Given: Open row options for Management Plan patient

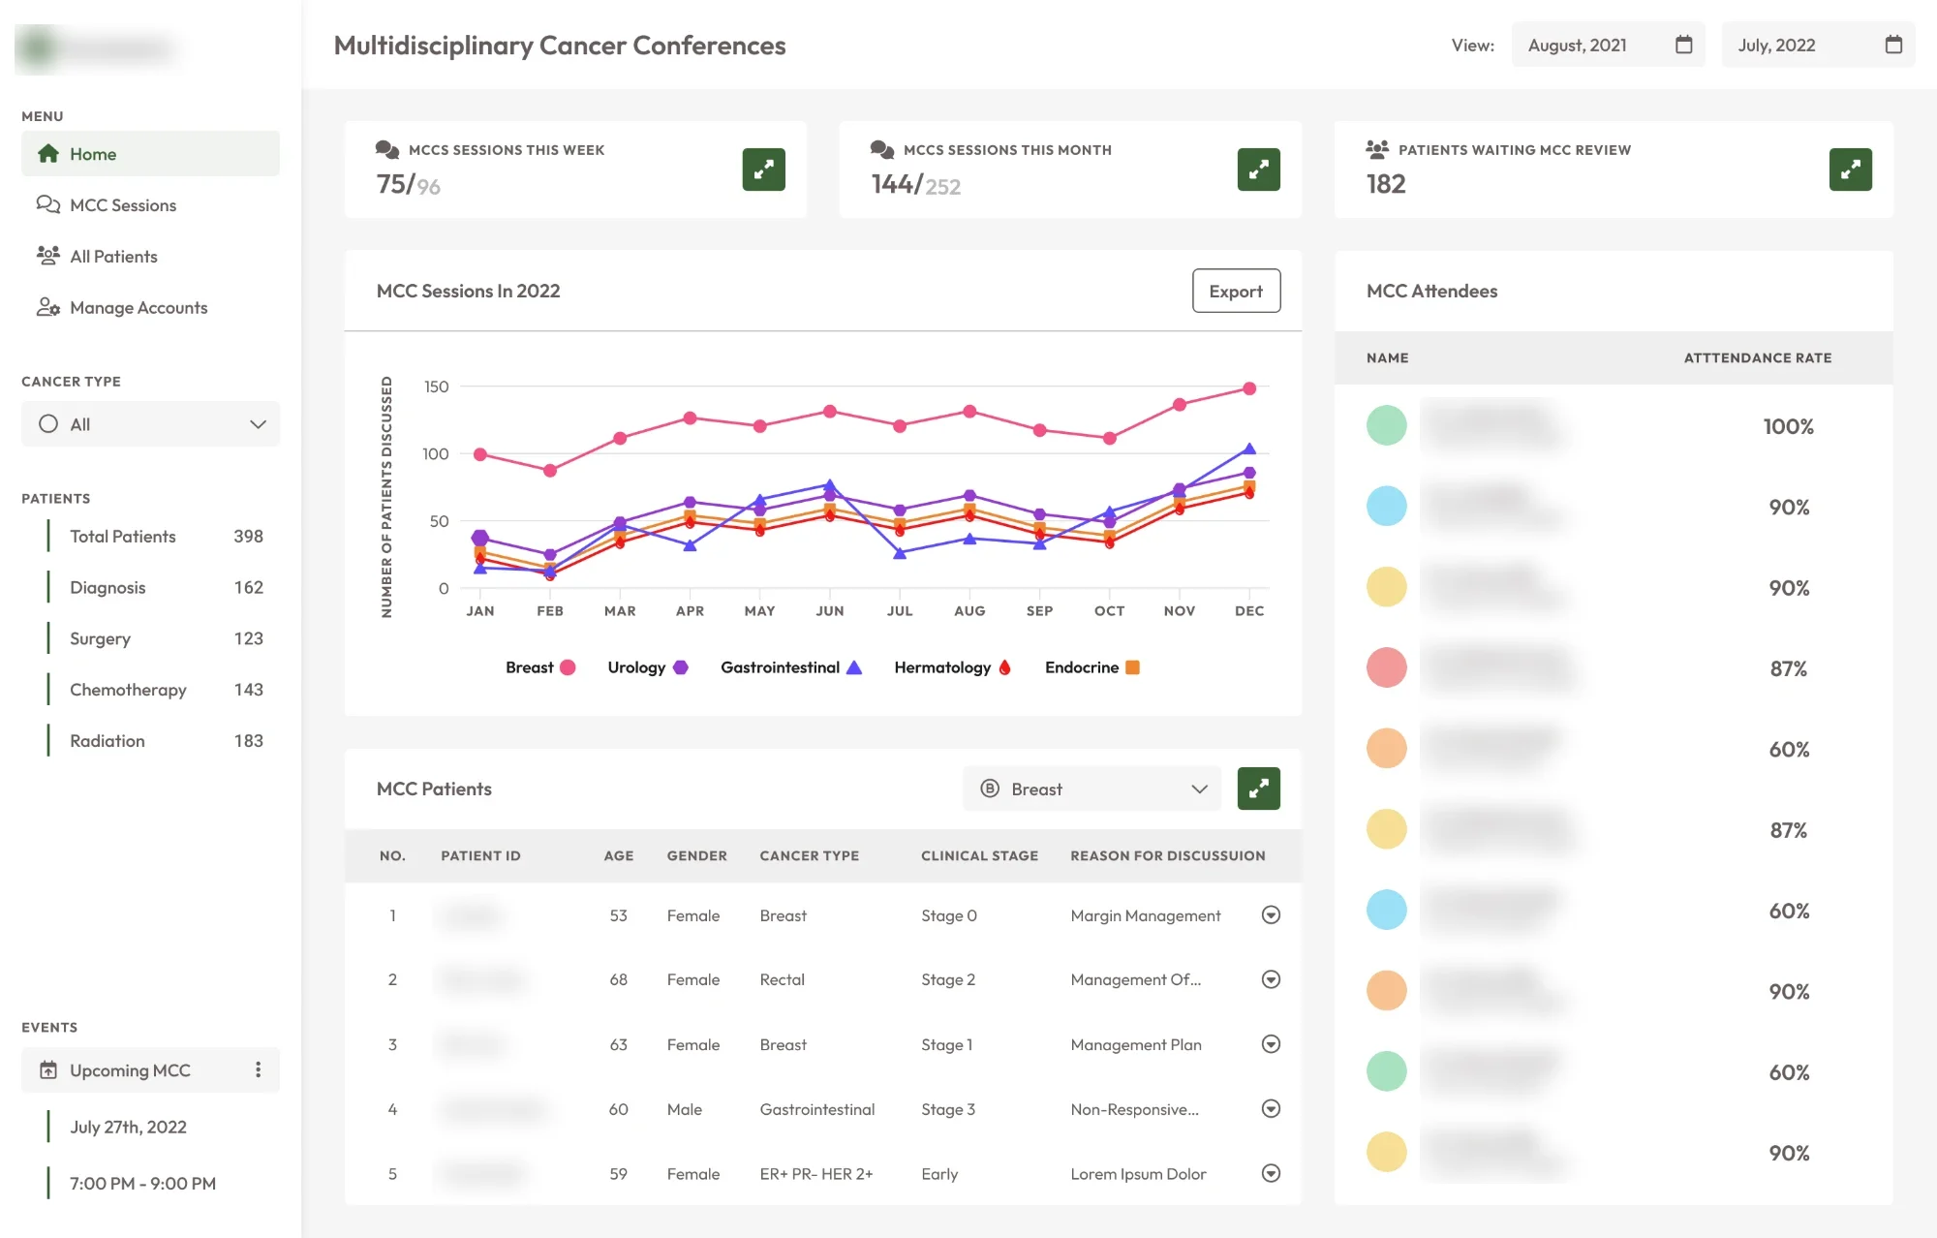Looking at the screenshot, I should pos(1272,1044).
